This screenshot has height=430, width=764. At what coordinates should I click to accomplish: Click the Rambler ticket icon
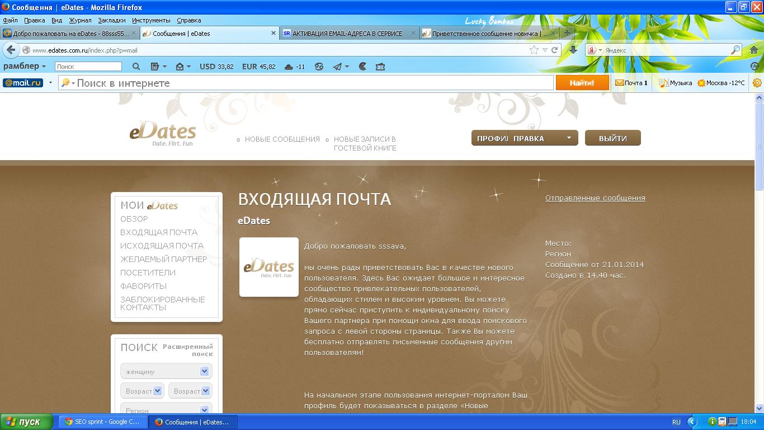[x=380, y=67]
